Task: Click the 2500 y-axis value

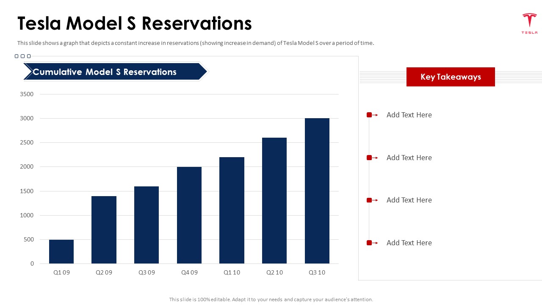Action: click(27, 142)
